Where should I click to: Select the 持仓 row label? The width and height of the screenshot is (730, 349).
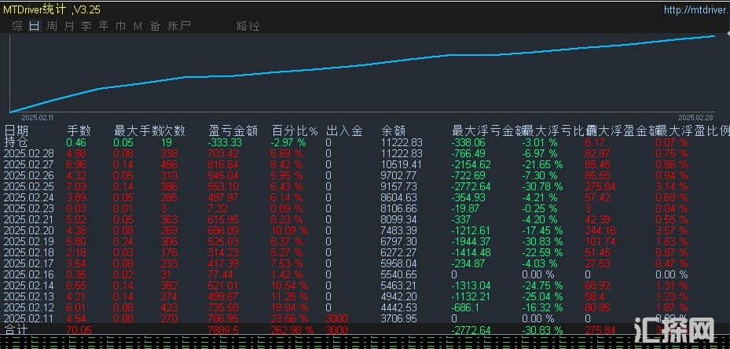pos(17,142)
